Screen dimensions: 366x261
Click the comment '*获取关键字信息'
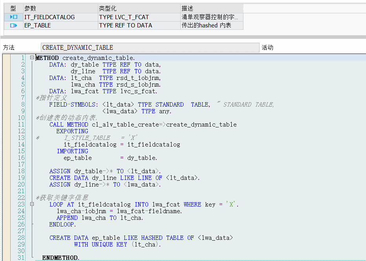point(62,198)
